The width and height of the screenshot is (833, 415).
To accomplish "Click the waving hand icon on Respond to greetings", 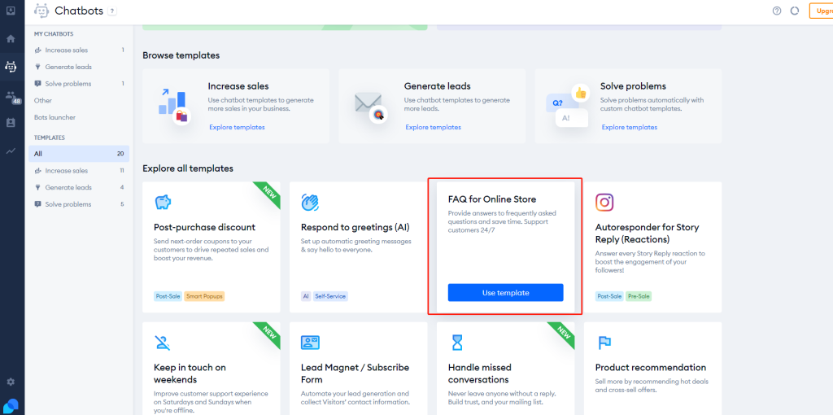I will tap(310, 202).
